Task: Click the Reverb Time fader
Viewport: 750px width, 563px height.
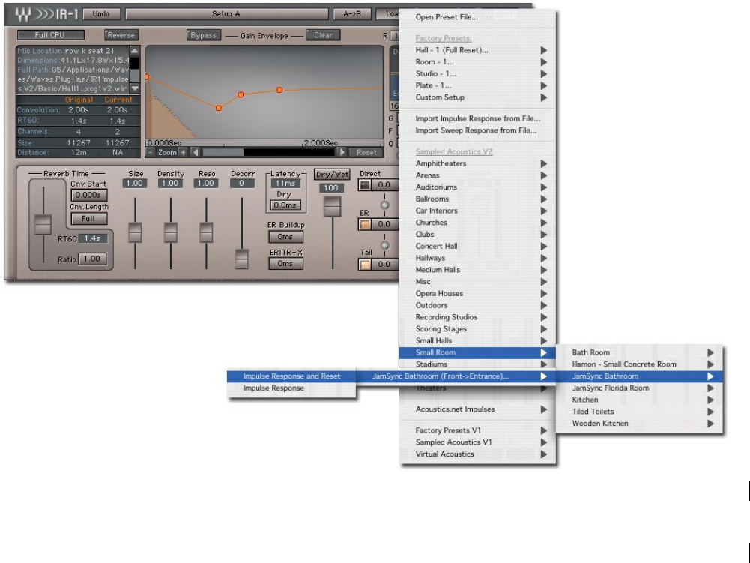Action: pyautogui.click(x=43, y=225)
